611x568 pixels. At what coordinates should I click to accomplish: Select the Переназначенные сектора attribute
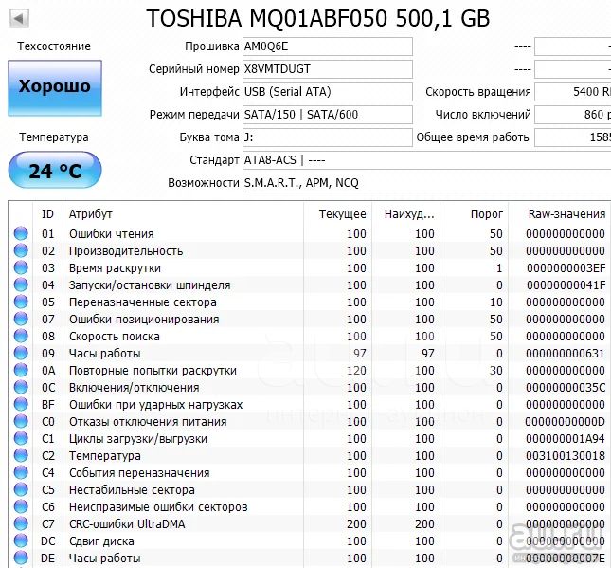click(x=143, y=302)
